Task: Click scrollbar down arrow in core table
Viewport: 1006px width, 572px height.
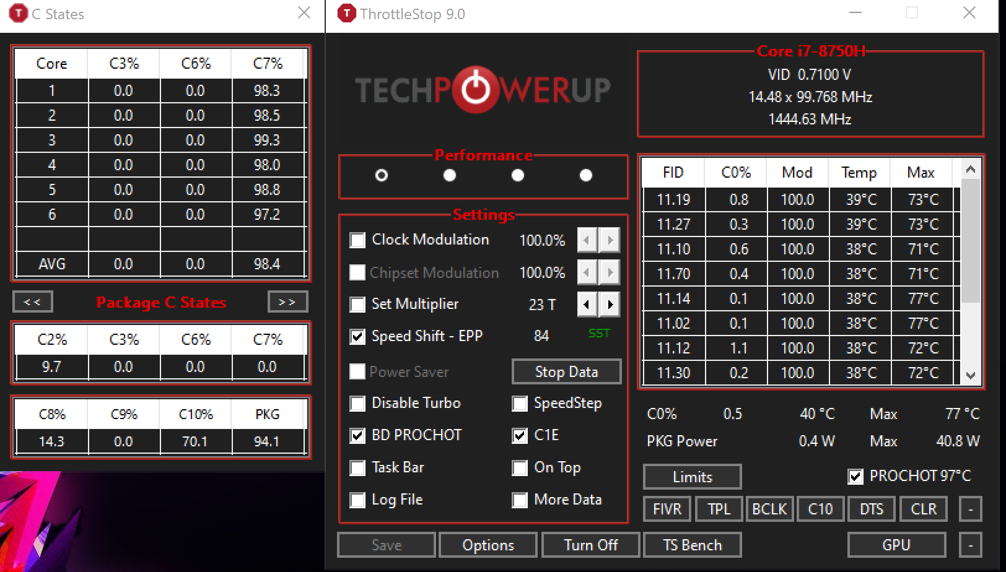Action: tap(971, 375)
